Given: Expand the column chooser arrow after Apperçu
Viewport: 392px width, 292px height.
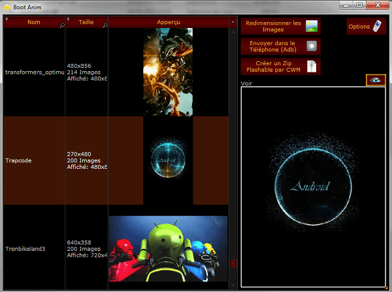Looking at the screenshot, I should pyautogui.click(x=233, y=22).
